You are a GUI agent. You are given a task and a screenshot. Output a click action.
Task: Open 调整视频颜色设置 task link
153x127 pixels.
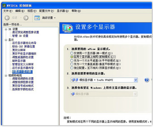[x=23, y=79]
